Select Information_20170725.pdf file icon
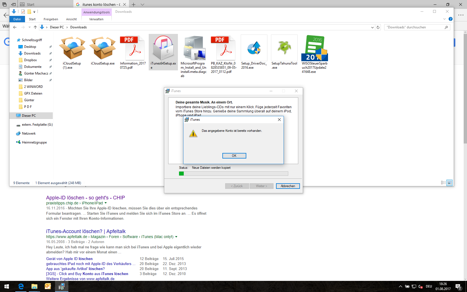The image size is (467, 292). click(x=133, y=48)
